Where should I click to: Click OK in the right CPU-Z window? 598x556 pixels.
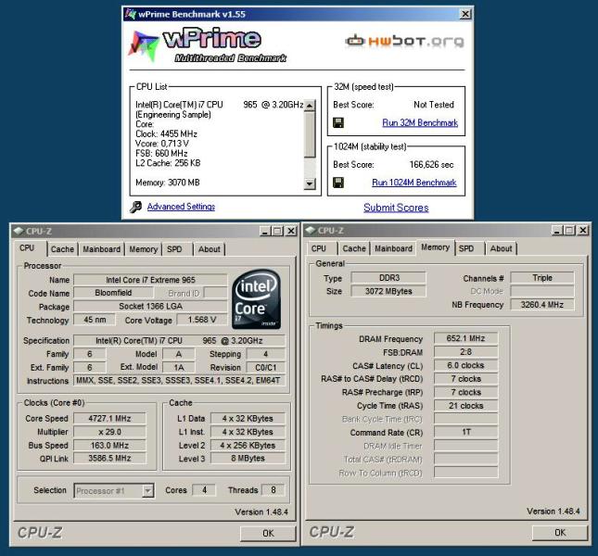coord(560,533)
